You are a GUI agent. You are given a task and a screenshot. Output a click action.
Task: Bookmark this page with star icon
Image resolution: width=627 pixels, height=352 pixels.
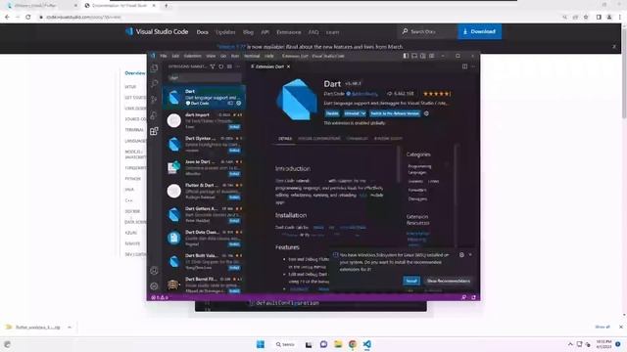point(586,18)
